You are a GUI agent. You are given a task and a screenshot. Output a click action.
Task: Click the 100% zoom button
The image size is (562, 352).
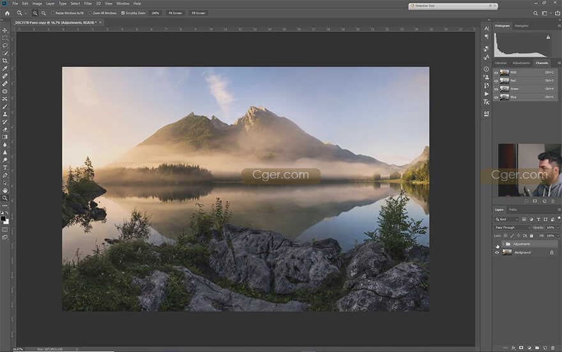[x=155, y=13]
